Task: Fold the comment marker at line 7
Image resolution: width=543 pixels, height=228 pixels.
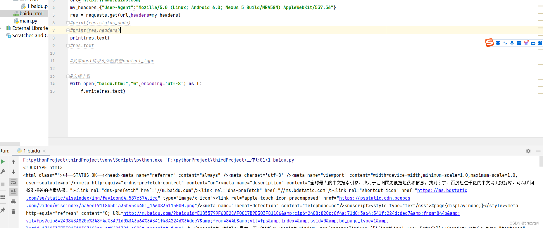Action: (x=68, y=30)
